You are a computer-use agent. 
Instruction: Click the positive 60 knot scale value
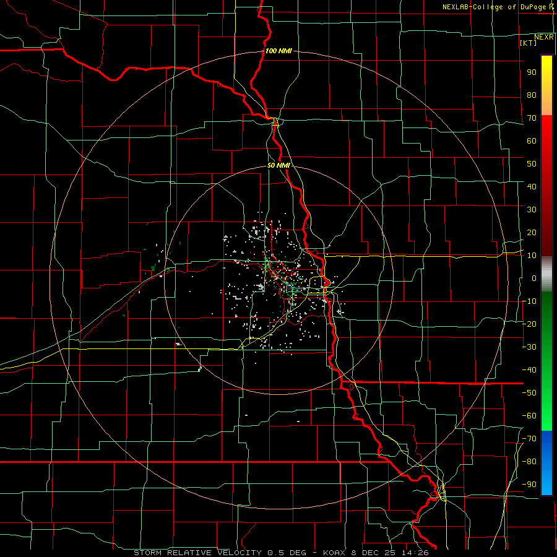tap(532, 140)
